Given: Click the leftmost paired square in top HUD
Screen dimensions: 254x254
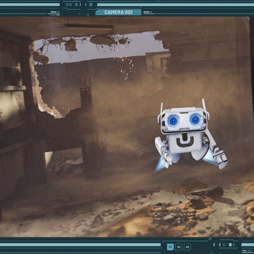Looking at the screenshot, I should 67,5.
